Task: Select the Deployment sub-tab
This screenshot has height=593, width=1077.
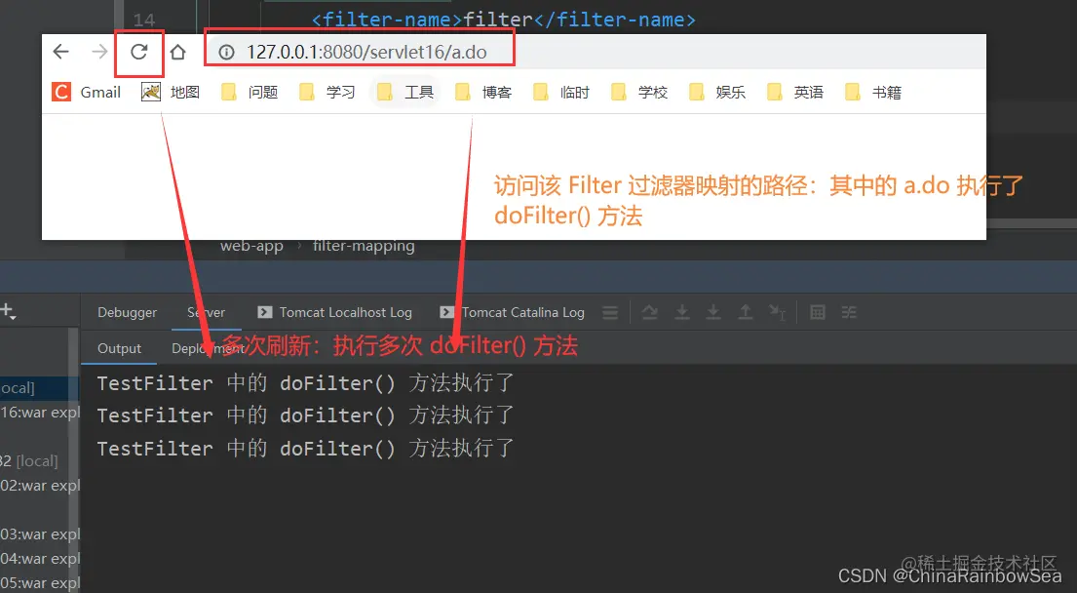Action: click(x=209, y=348)
